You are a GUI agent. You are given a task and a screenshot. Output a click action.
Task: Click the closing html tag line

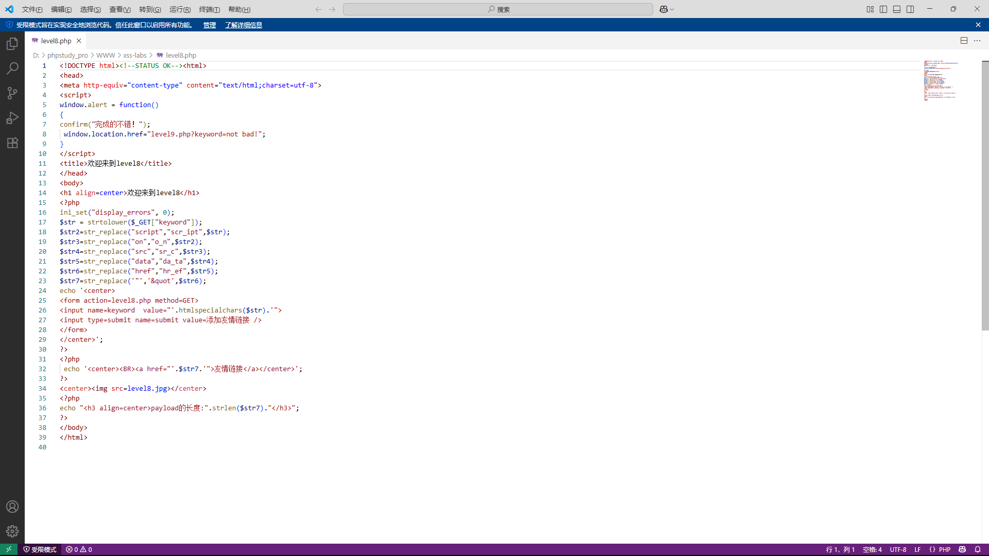74,438
